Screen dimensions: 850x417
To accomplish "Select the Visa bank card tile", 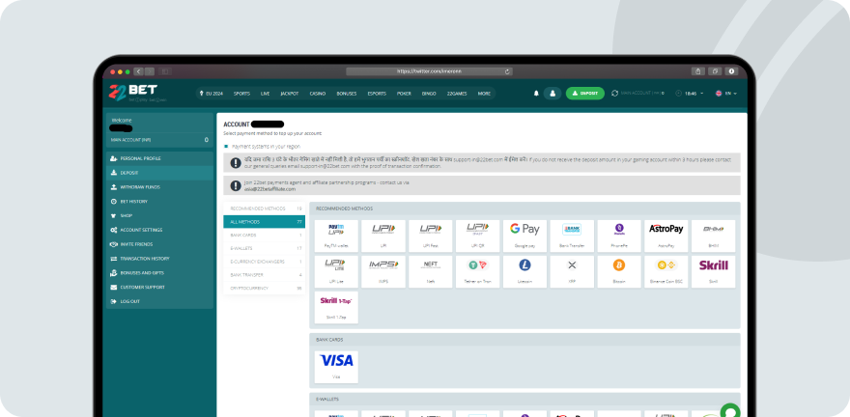I will (x=336, y=367).
